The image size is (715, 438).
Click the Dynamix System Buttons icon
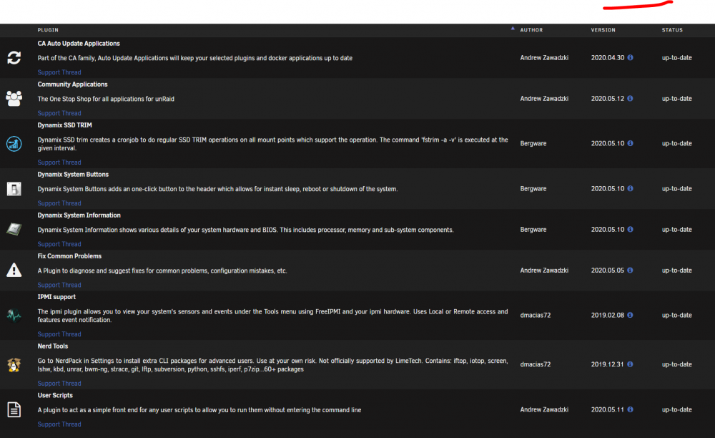point(14,188)
